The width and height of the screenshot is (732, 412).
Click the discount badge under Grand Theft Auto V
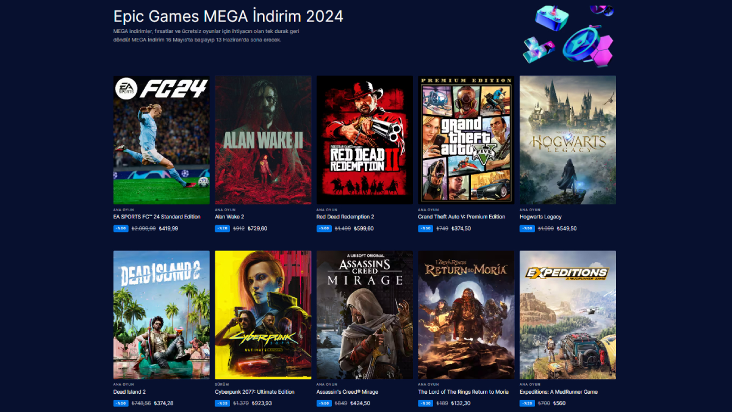coord(425,229)
